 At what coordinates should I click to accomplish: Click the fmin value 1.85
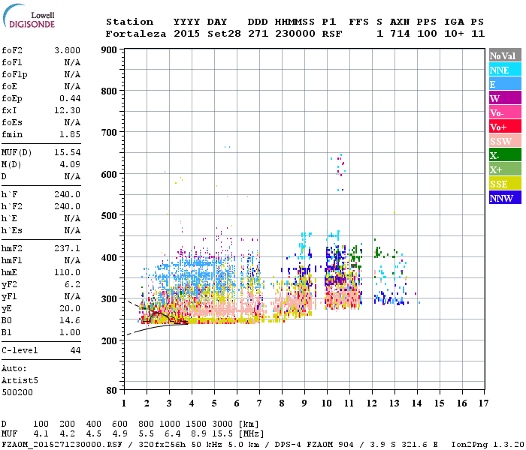(70, 134)
